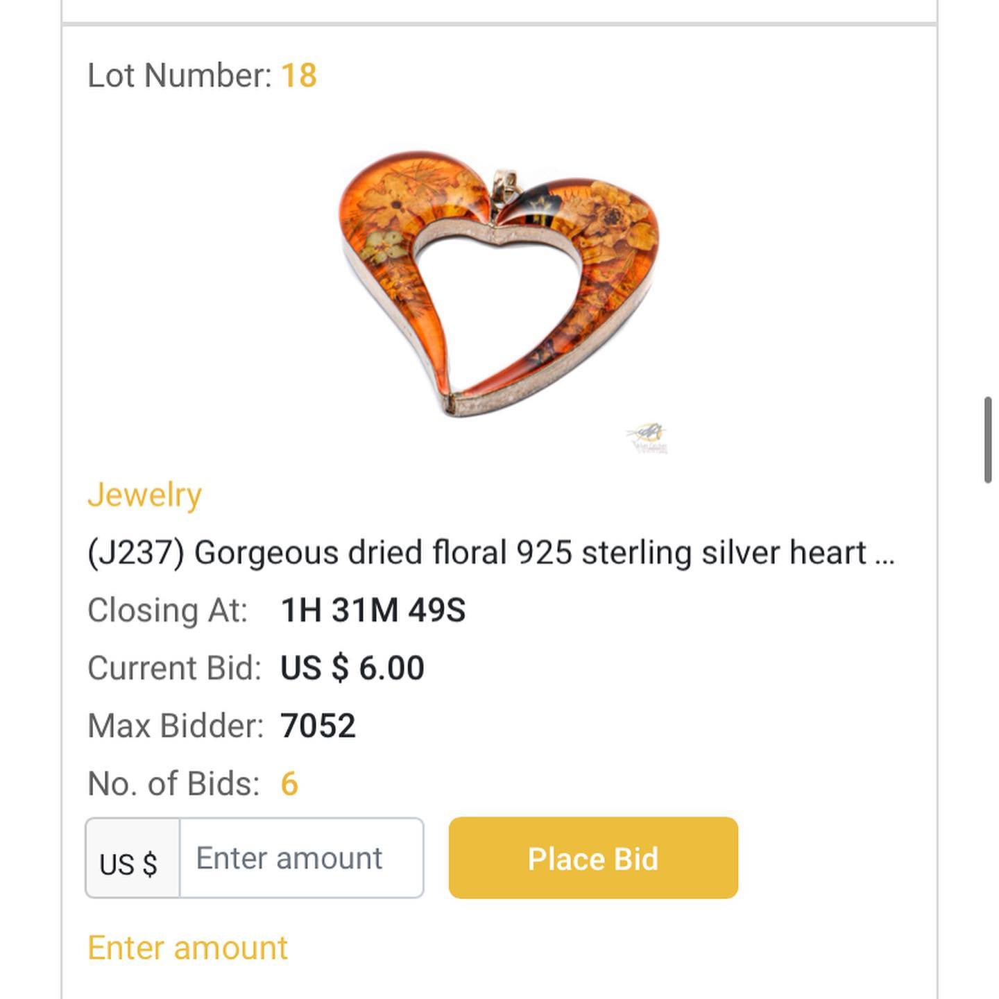Click the No. of Bids label
Screen dimensions: 999x999
(x=173, y=784)
